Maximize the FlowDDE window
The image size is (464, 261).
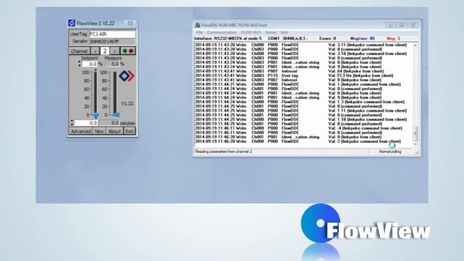[x=402, y=25]
